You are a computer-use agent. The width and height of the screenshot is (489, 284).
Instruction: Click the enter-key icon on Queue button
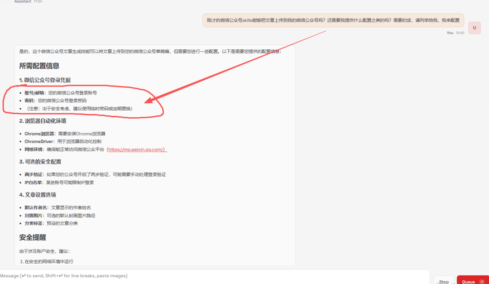(x=482, y=282)
